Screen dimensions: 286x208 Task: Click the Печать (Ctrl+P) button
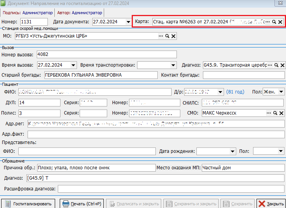tap(82, 204)
